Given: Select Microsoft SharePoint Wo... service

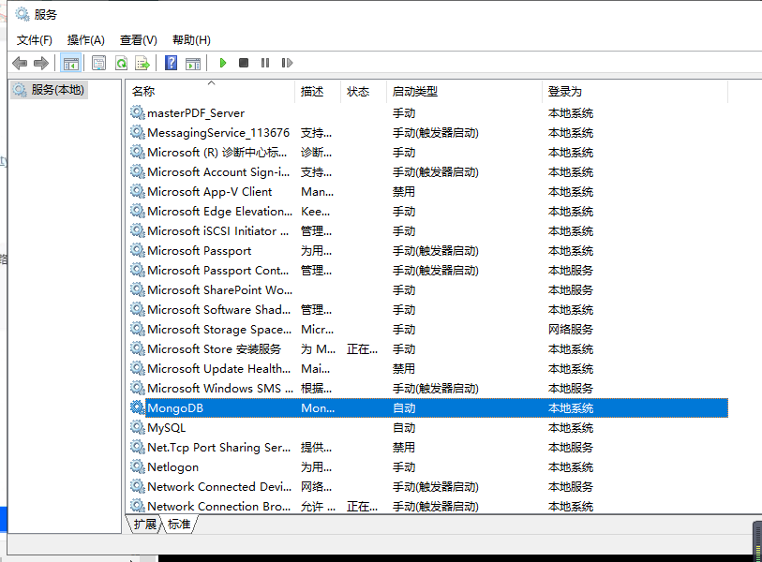Looking at the screenshot, I should [x=219, y=290].
